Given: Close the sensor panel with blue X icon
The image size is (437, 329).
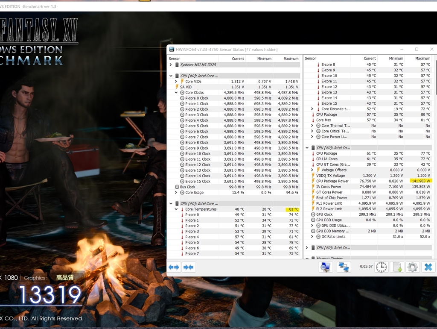Looking at the screenshot, I should point(428,267).
